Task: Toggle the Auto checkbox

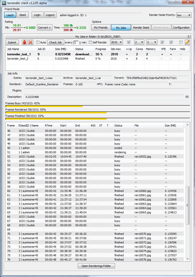Action: pos(38,42)
